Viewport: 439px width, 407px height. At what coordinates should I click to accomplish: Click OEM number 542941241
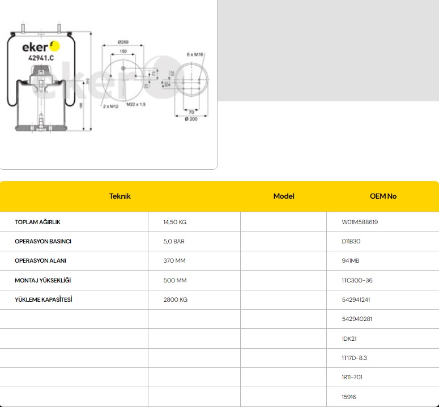356,299
